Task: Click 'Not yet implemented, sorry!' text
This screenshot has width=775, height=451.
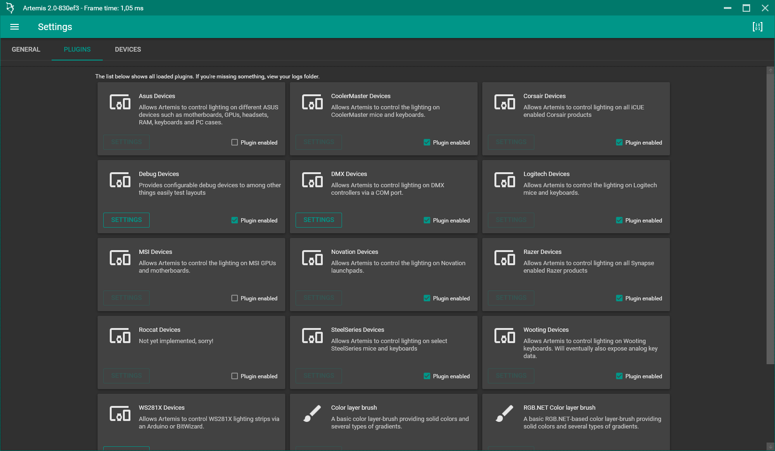Action: coord(176,341)
